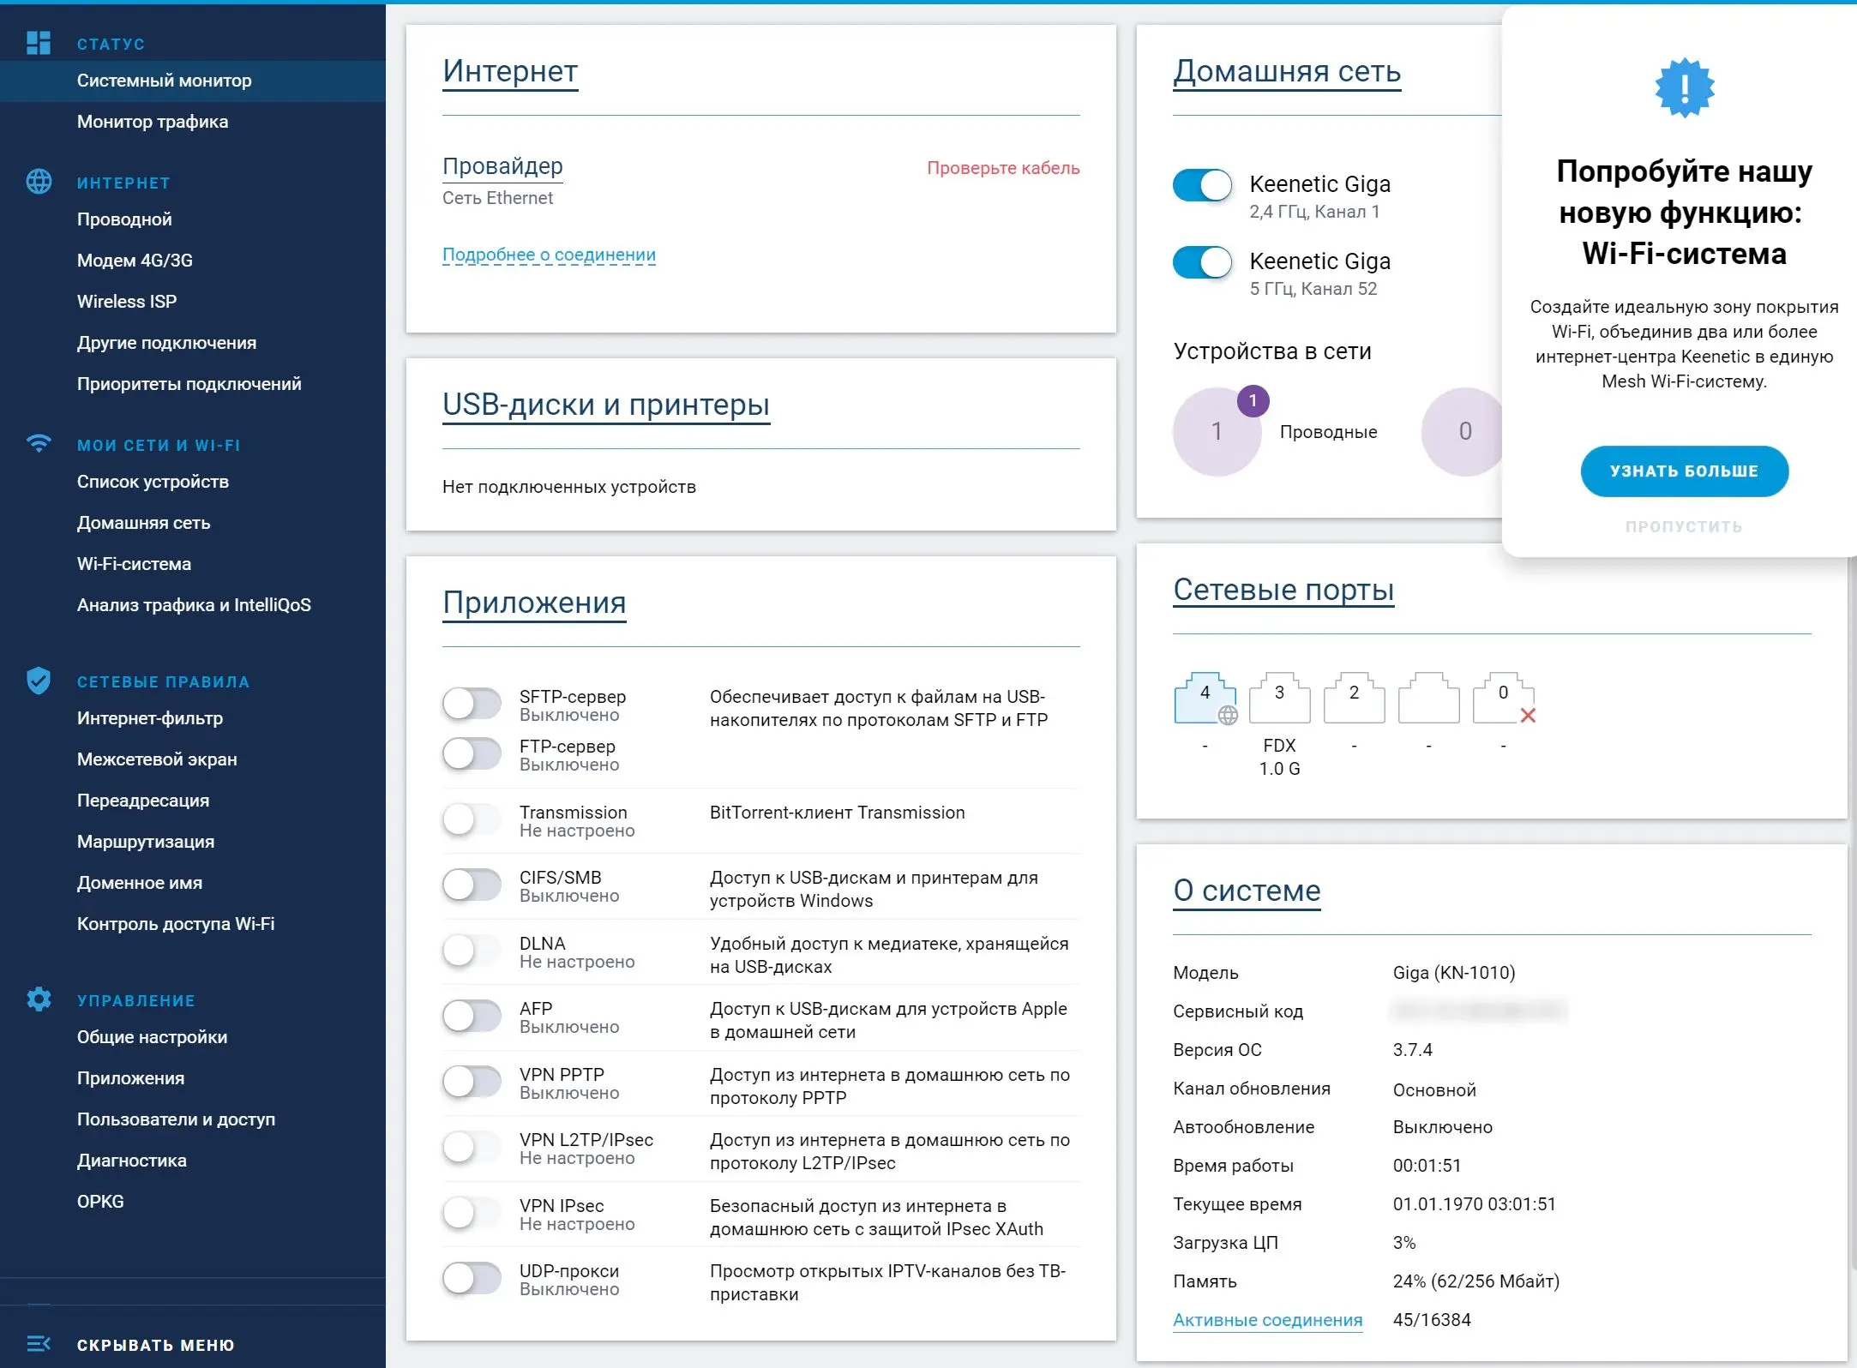
Task: Open Traffic Monitor in the sidebar
Action: (153, 122)
